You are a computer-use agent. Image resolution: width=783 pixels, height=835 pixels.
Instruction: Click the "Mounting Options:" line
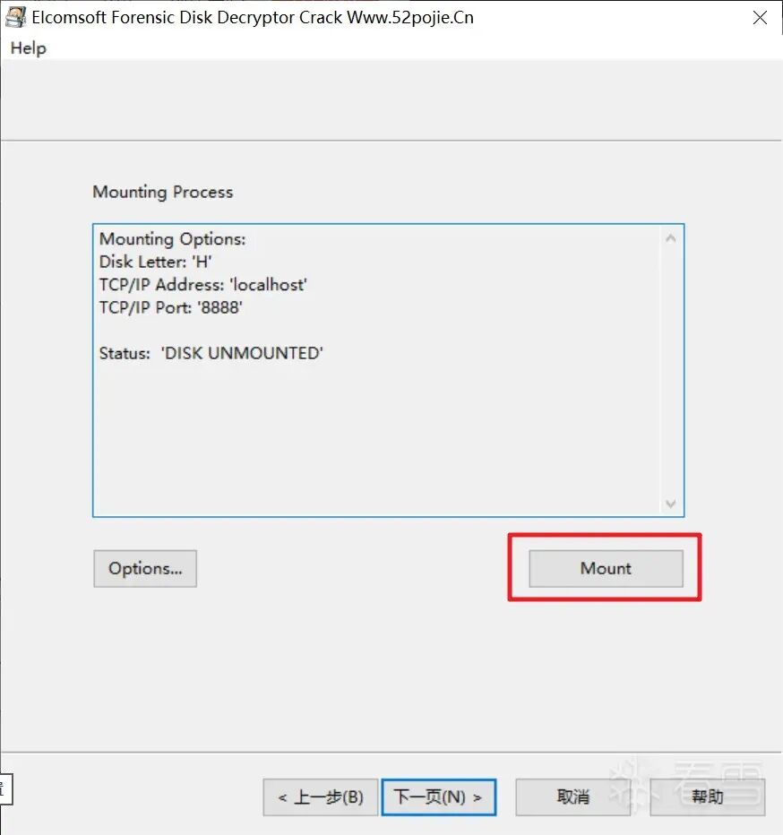[x=172, y=239]
